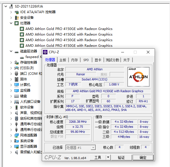Click the 打印队列 printer icon
The height and width of the screenshot is (167, 170).
(x=17, y=68)
